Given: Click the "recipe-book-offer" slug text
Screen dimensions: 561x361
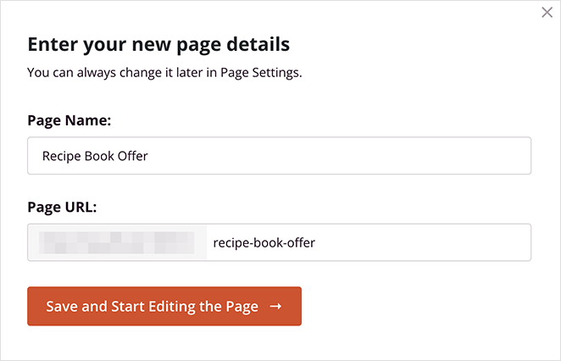Looking at the screenshot, I should (264, 243).
